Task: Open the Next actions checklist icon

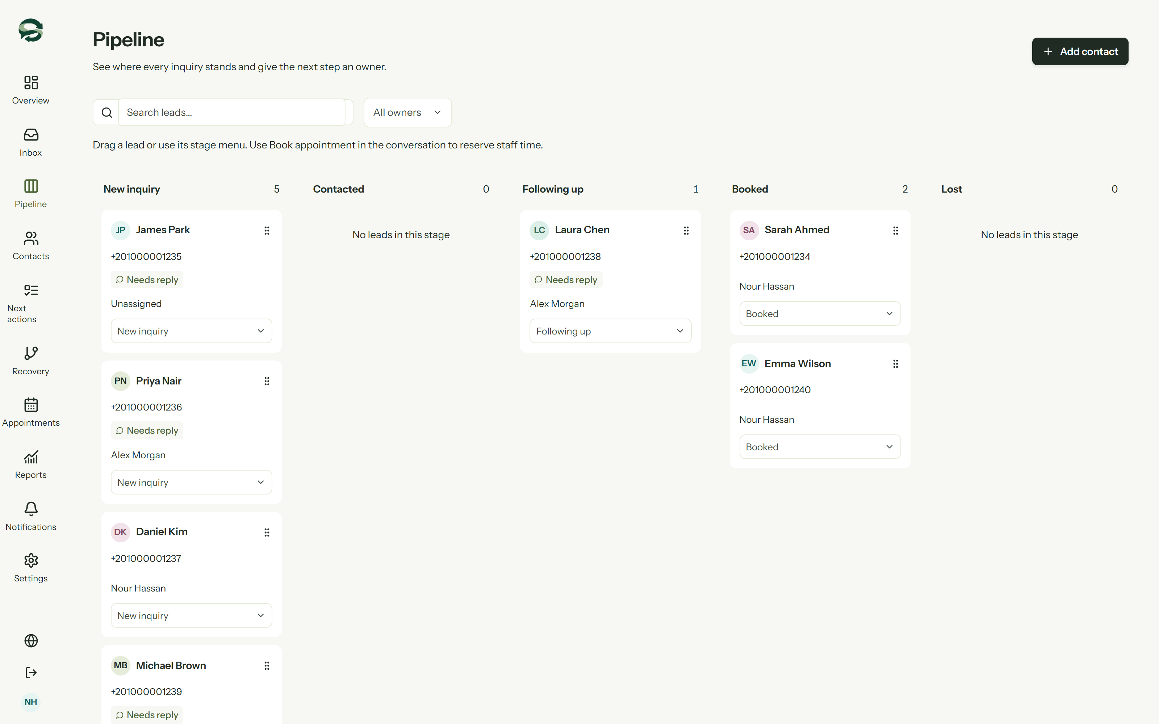Action: coord(31,290)
